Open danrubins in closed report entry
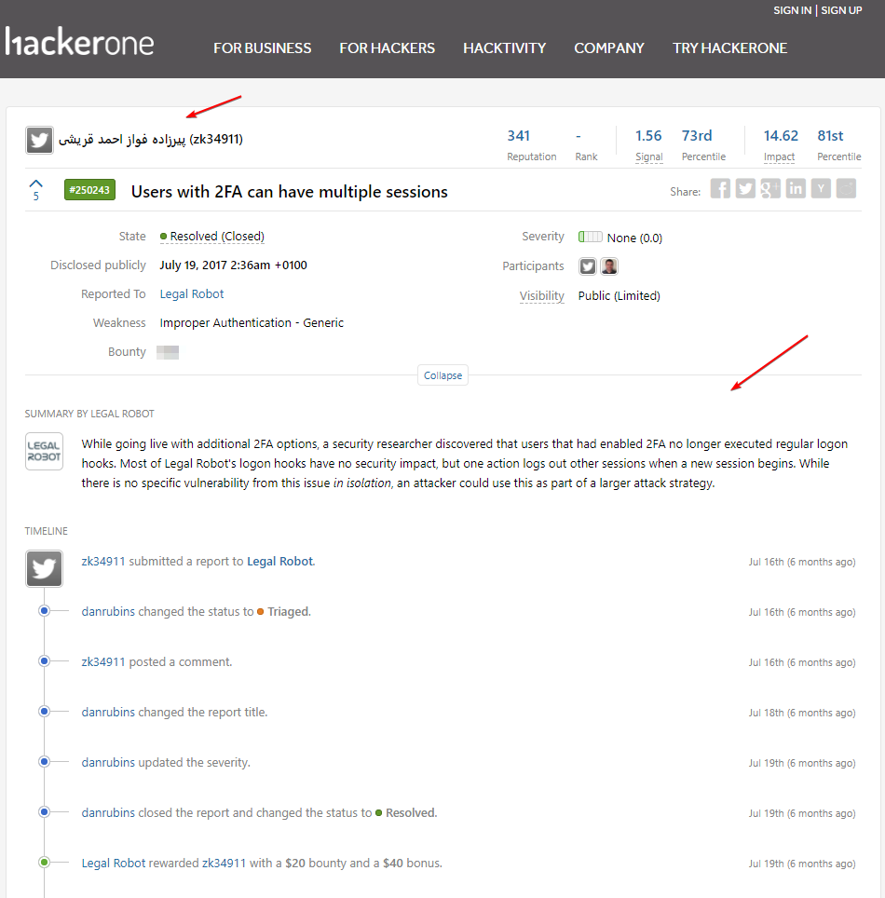Viewport: 885px width, 898px height. tap(108, 812)
